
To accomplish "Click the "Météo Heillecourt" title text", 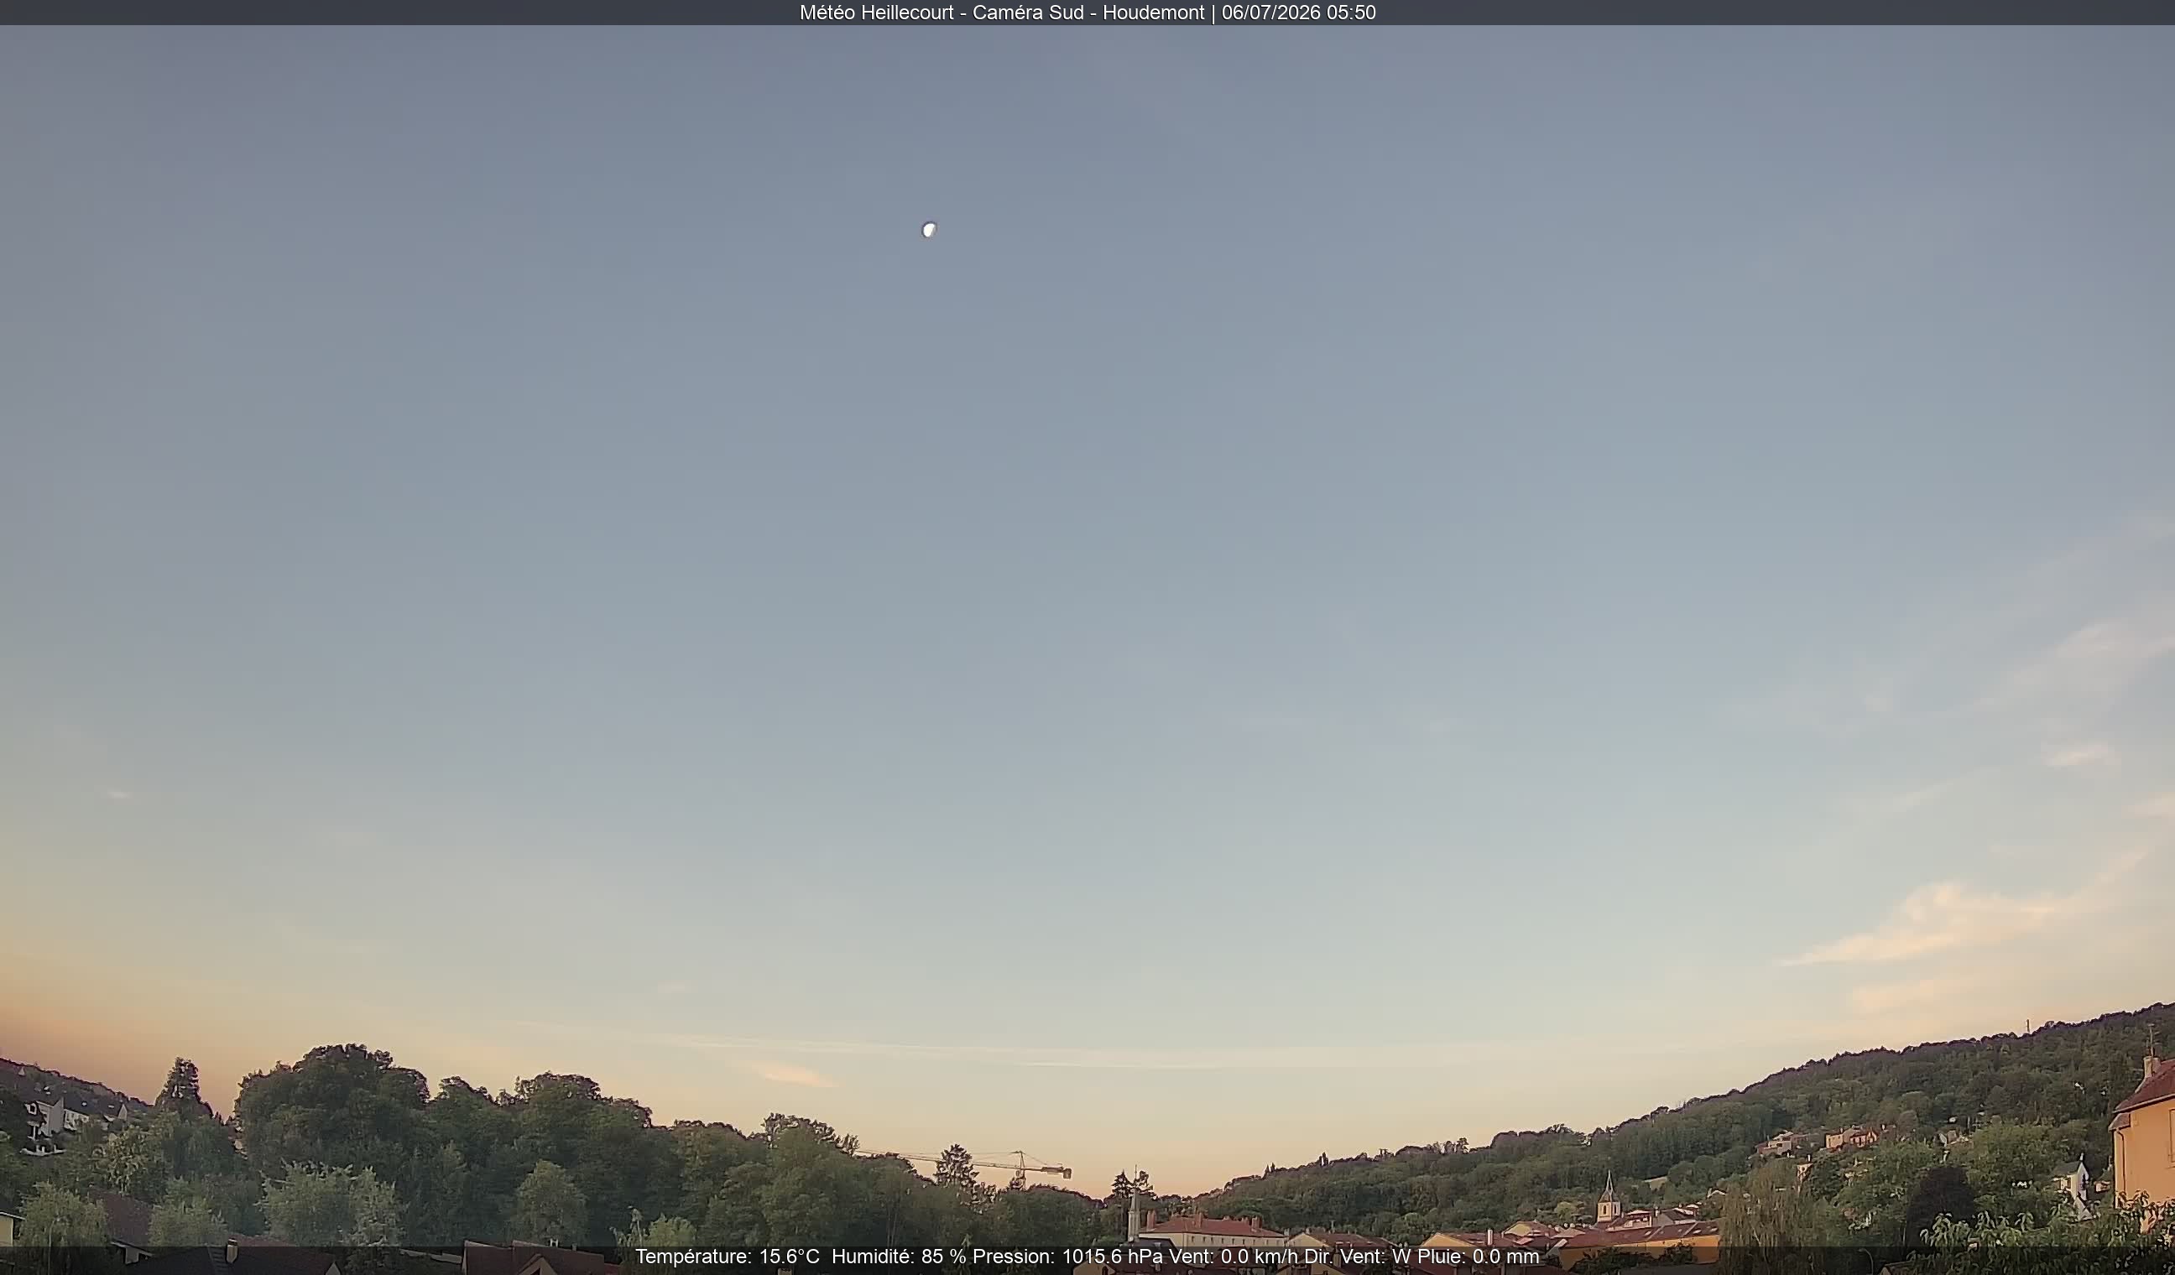I will pos(876,13).
